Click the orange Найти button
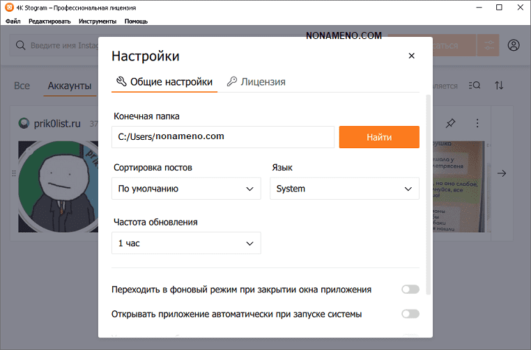This screenshot has width=531, height=350. [379, 137]
